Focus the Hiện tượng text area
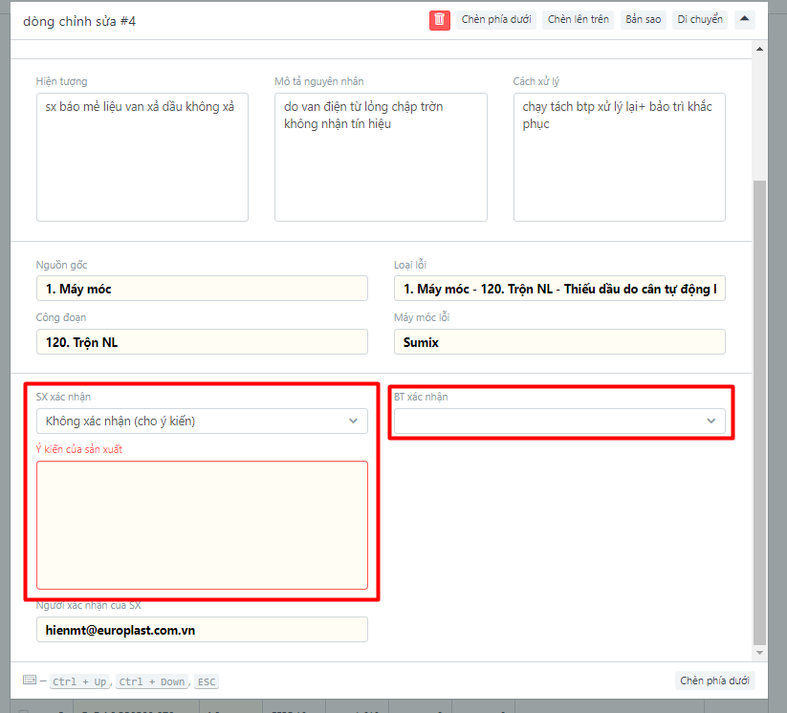 (142, 157)
